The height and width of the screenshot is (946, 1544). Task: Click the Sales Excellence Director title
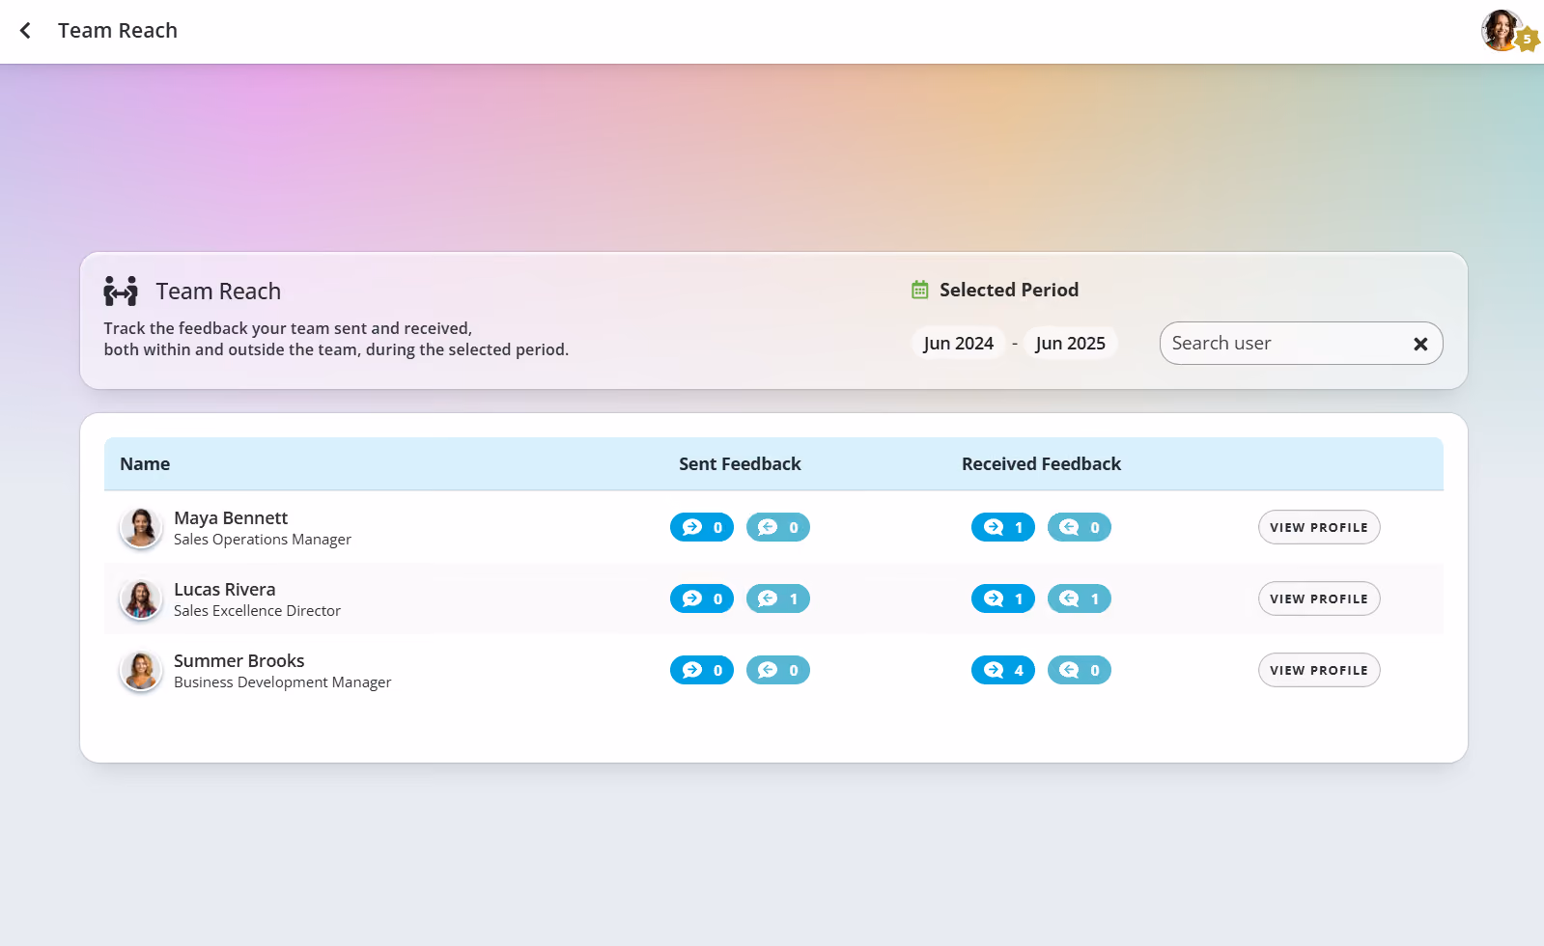(257, 611)
